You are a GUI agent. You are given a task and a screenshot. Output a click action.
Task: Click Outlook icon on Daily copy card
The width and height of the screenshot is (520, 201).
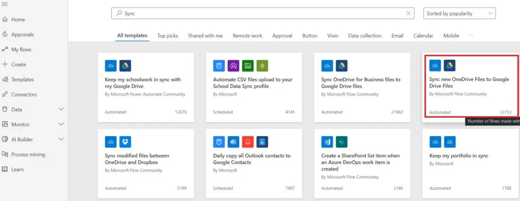point(234,142)
